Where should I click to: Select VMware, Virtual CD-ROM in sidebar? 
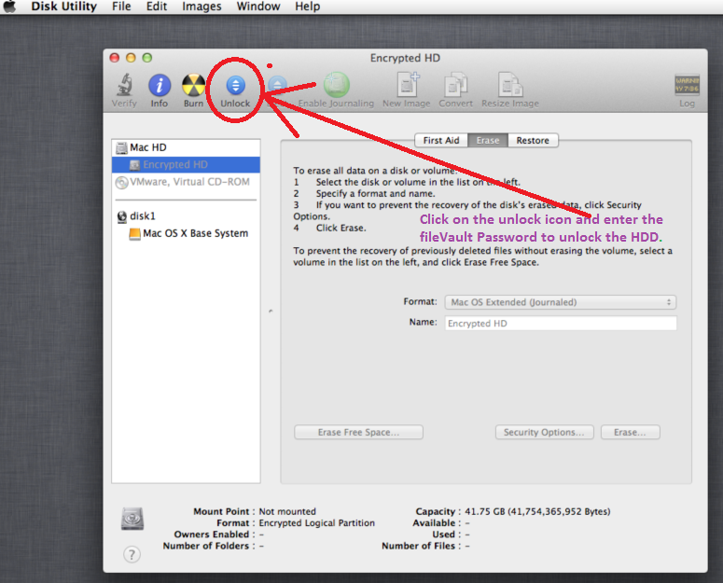(x=186, y=182)
